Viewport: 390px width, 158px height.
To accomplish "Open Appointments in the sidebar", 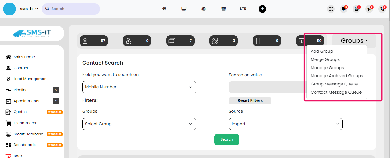I will click(x=26, y=101).
